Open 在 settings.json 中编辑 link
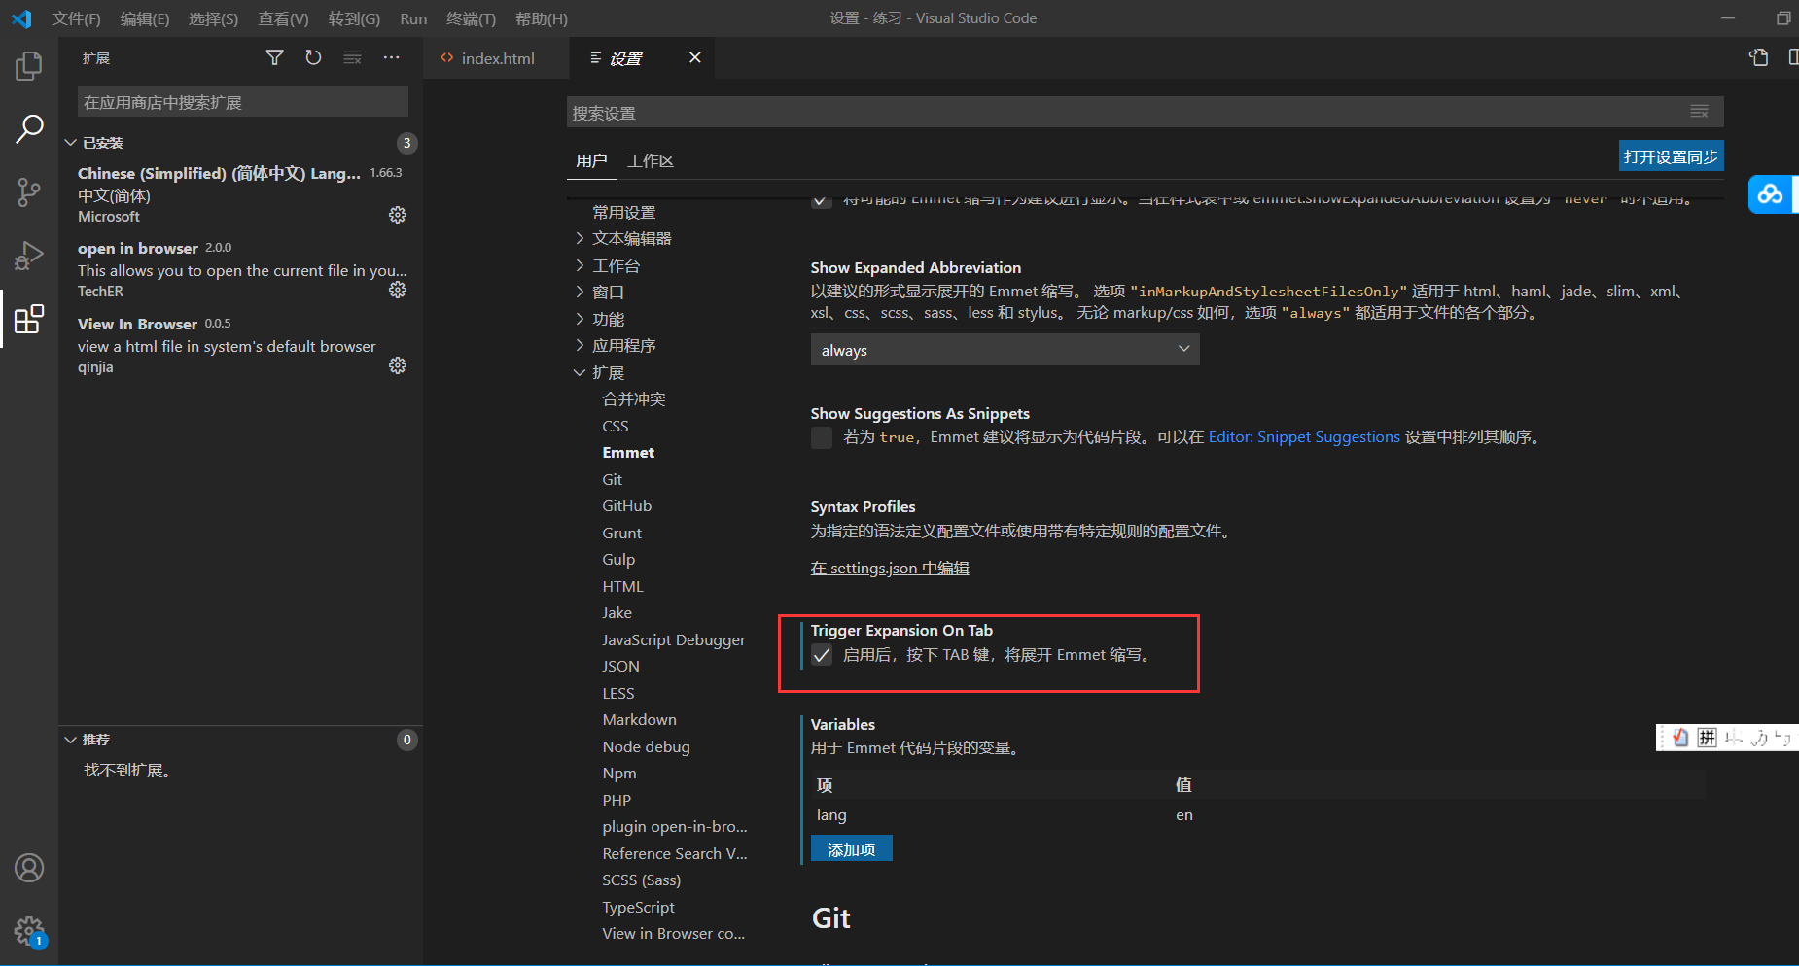Image resolution: width=1799 pixels, height=966 pixels. 890,568
